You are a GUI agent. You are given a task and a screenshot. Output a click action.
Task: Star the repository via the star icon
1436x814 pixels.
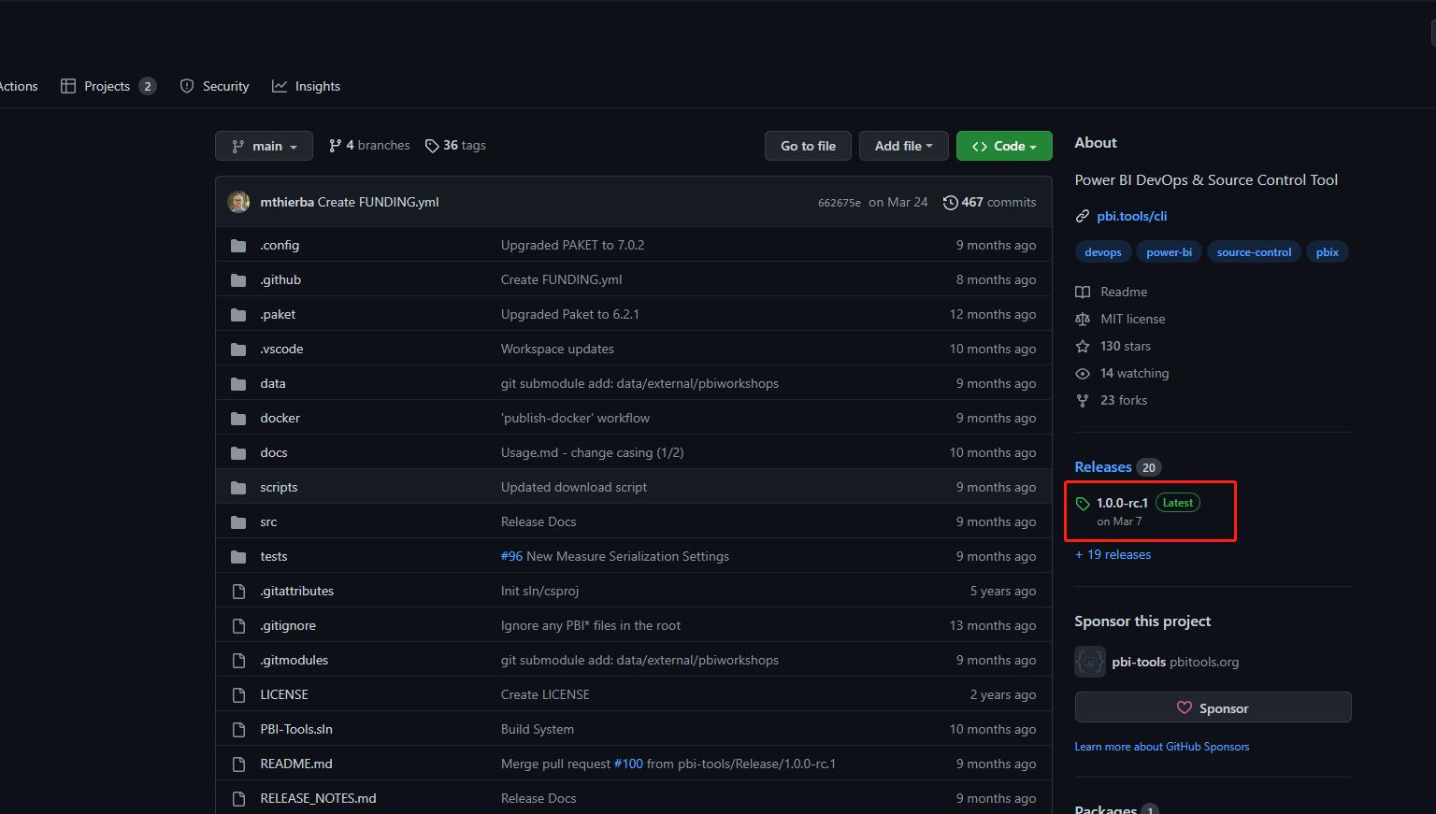[x=1082, y=346]
